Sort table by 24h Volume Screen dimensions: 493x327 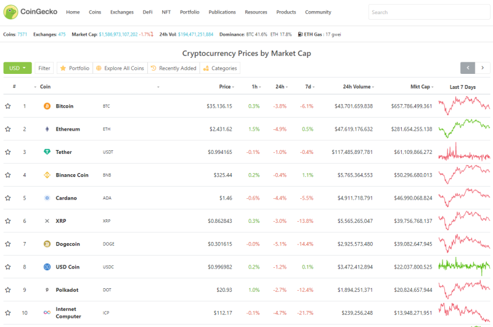[x=359, y=87]
